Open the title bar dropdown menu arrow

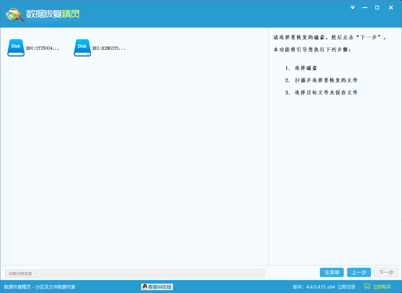[x=353, y=7]
